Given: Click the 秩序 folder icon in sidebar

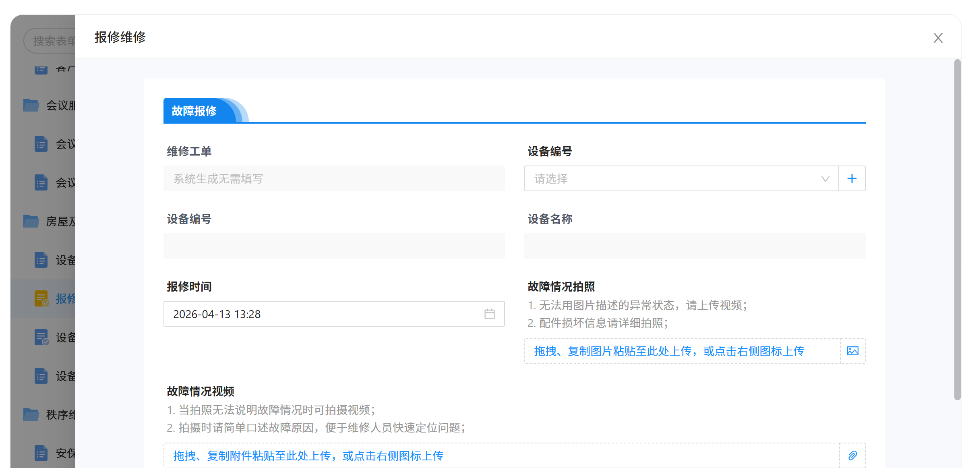Looking at the screenshot, I should (31, 414).
